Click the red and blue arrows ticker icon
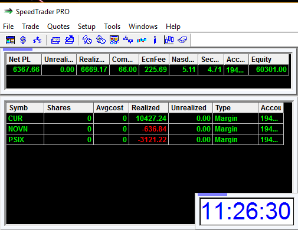298x230 pixels. [142, 40]
